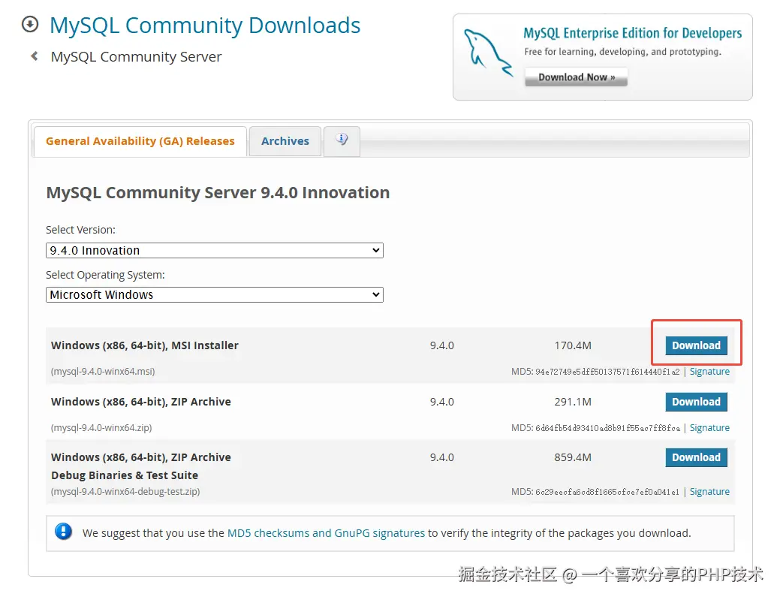Click MySQL Community Server 9.4.0 Innovation heading

pos(218,192)
